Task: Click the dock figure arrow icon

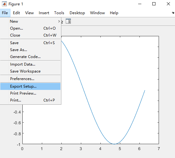Action: click(173, 13)
